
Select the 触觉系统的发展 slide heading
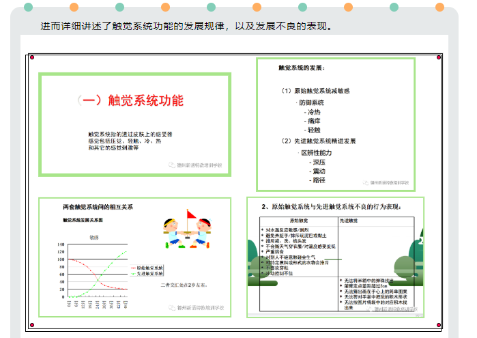pyautogui.click(x=301, y=68)
